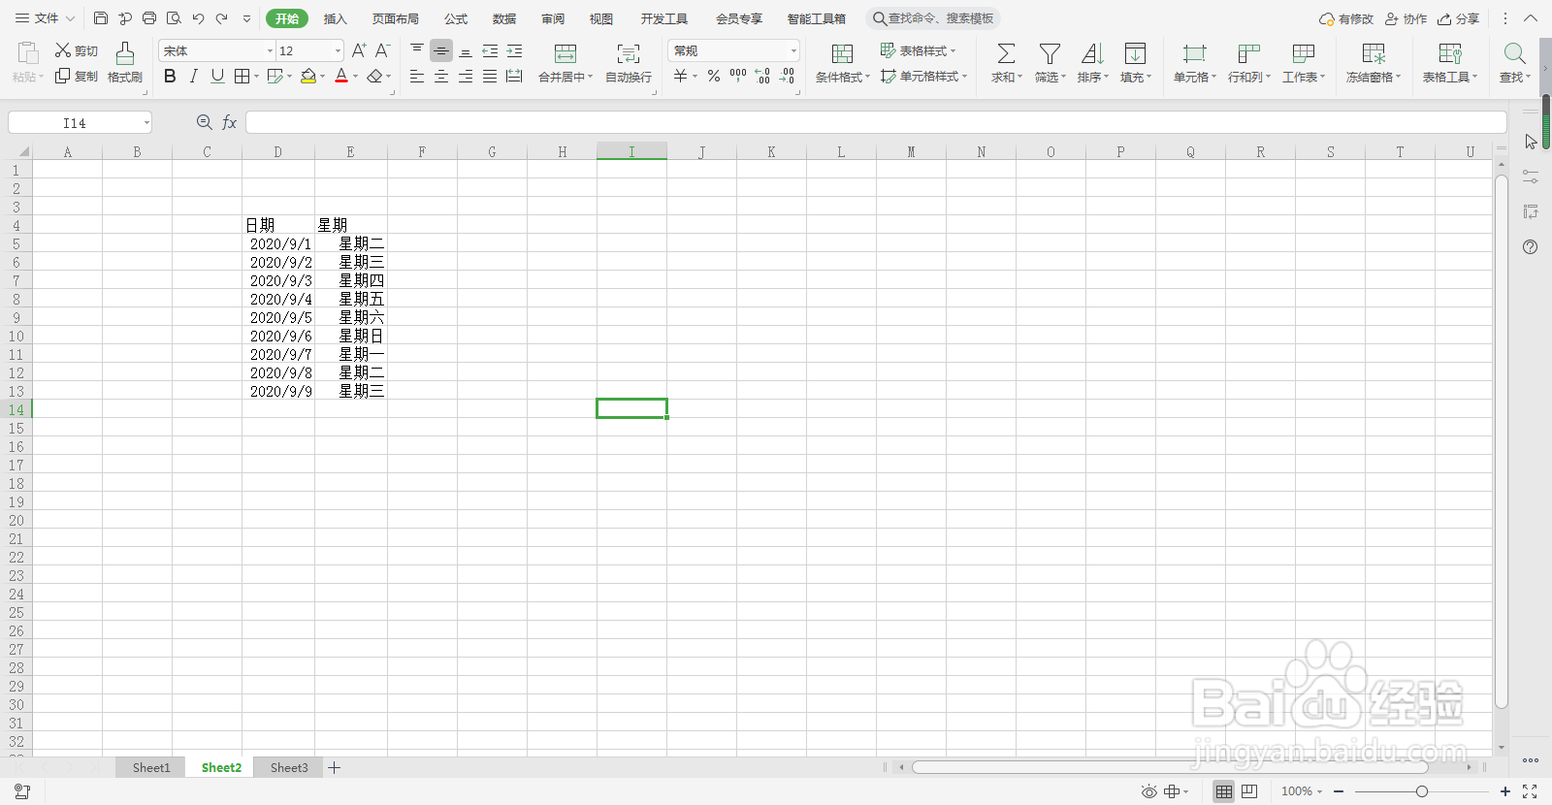Click the Collaborate (协作) button

point(1406,18)
